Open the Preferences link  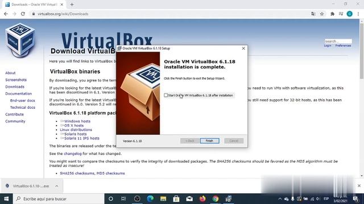tap(343, 45)
